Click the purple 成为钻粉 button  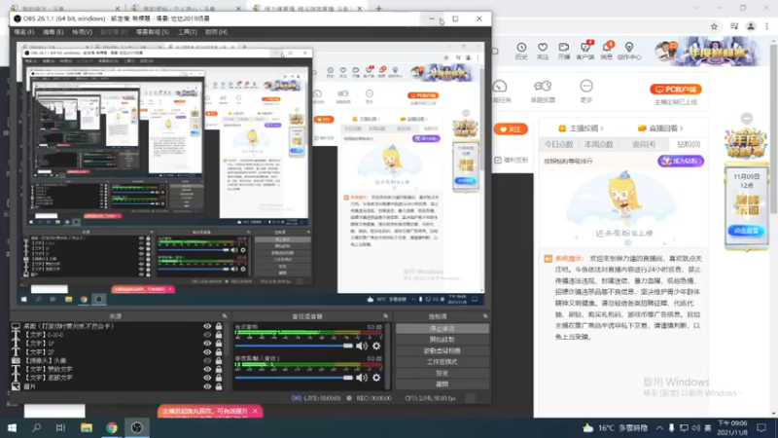pos(681,161)
